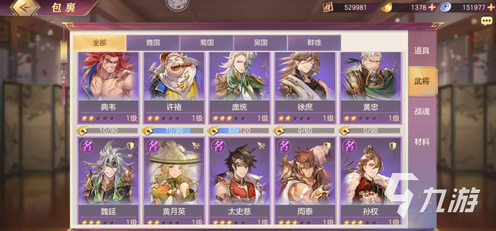Image resolution: width=496 pixels, height=231 pixels.
Task: Click arrow class icon on 太史慈 card
Action: 261,146
